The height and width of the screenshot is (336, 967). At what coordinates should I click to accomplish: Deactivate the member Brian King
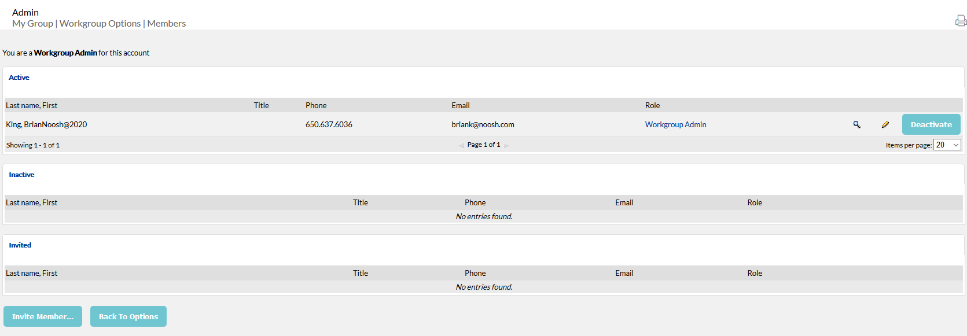pyautogui.click(x=931, y=124)
